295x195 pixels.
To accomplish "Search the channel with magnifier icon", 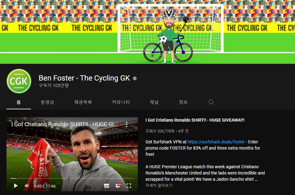I will point(211,102).
